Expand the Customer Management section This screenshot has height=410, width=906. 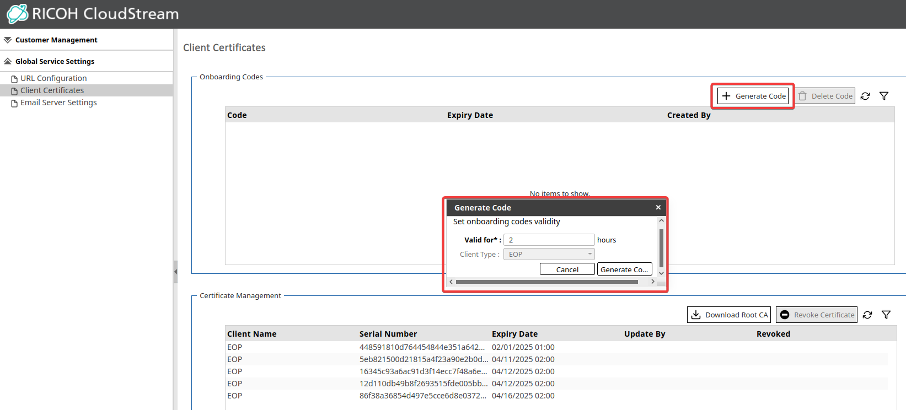[x=56, y=40]
